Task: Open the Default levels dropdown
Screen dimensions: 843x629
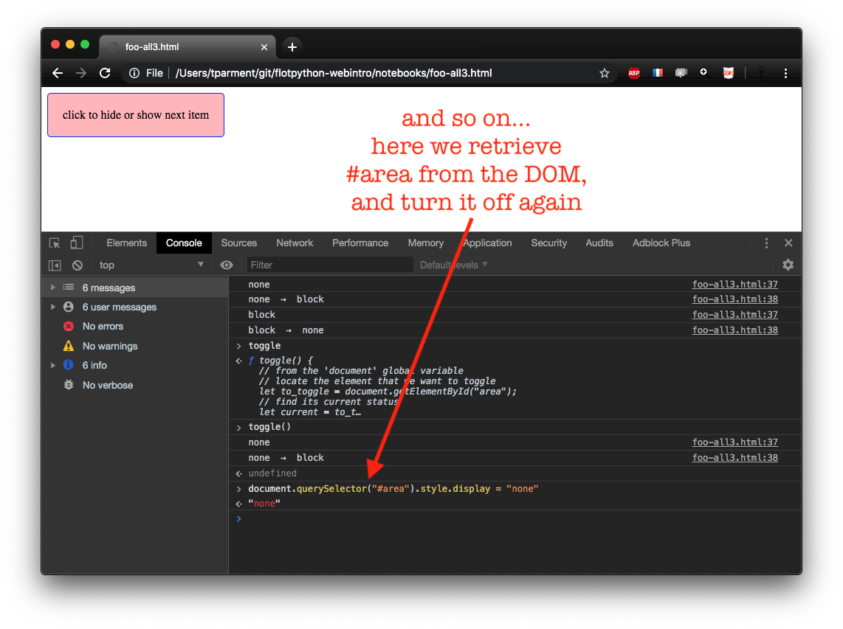Action: [x=453, y=265]
